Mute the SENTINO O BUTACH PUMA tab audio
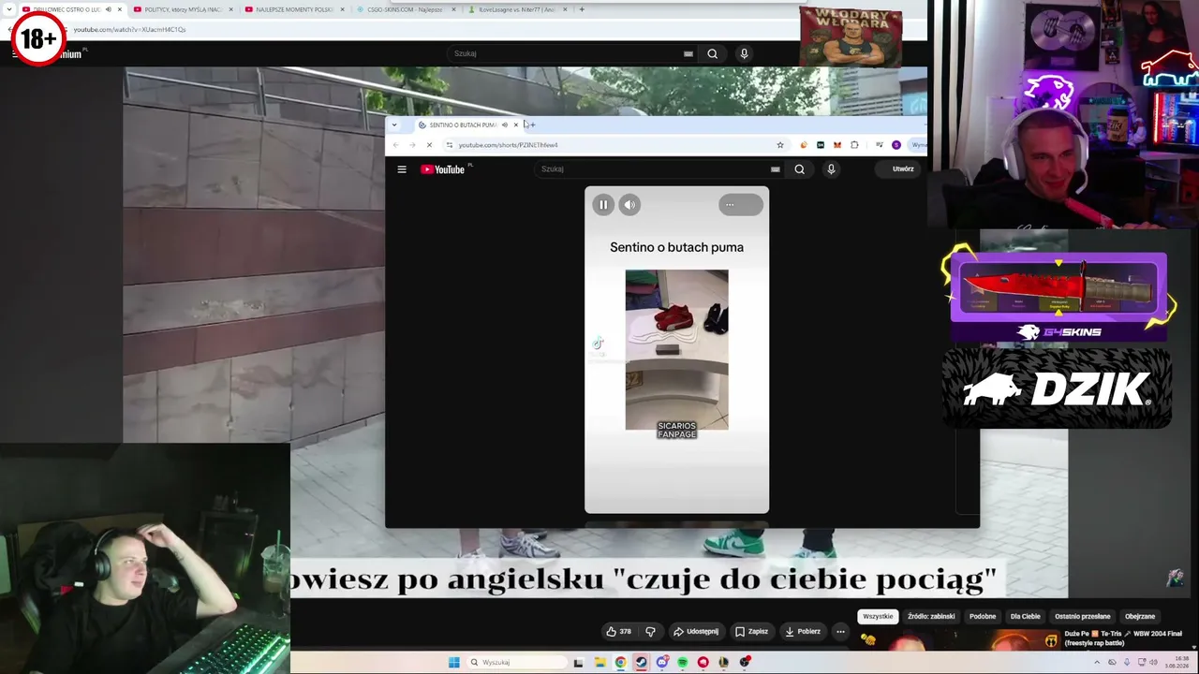This screenshot has width=1199, height=674. point(505,125)
